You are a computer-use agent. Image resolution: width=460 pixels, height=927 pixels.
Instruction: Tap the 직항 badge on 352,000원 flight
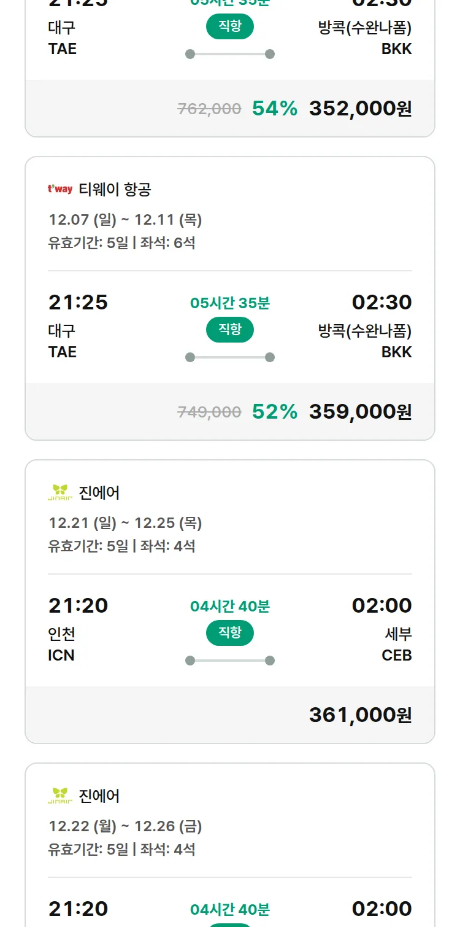(x=230, y=26)
